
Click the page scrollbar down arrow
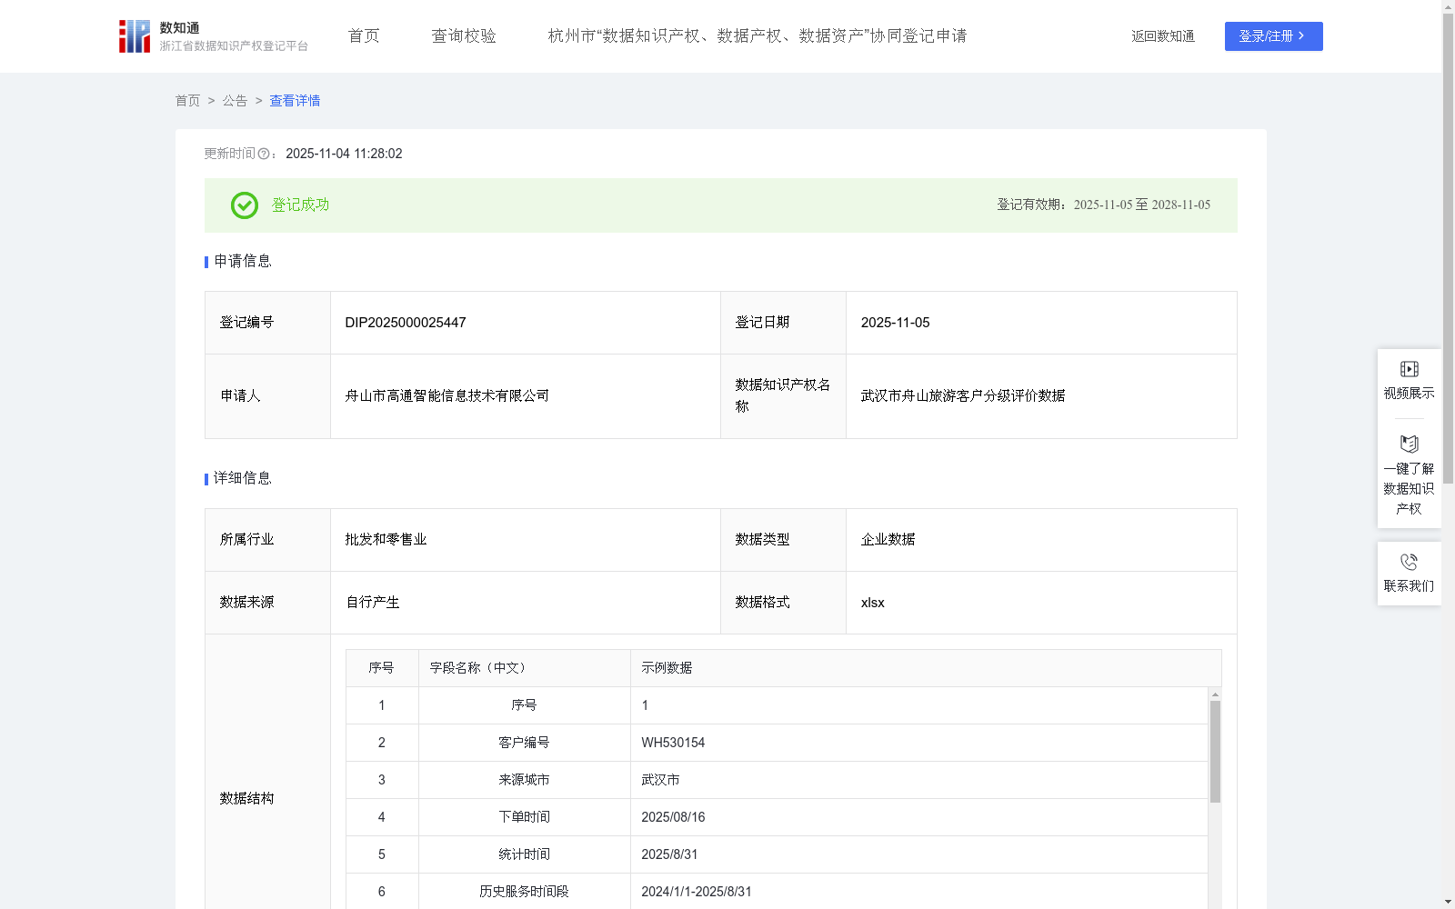[1448, 903]
